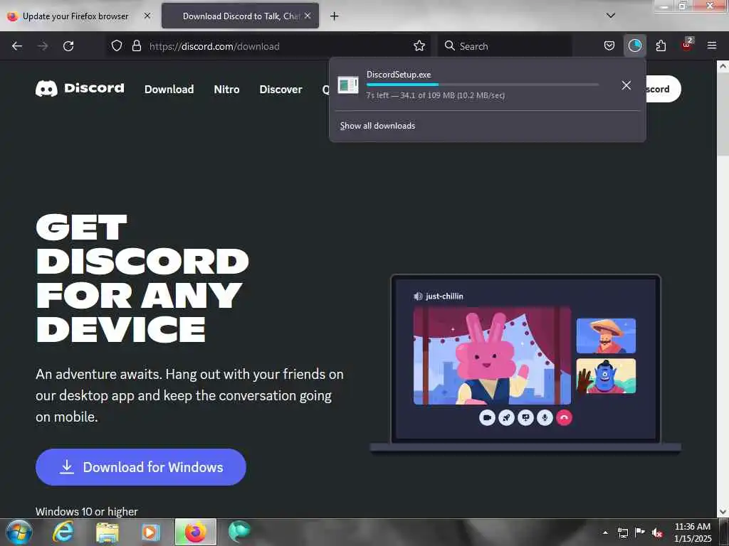Go back using the browser back arrow
The width and height of the screenshot is (729, 546).
pos(17,46)
